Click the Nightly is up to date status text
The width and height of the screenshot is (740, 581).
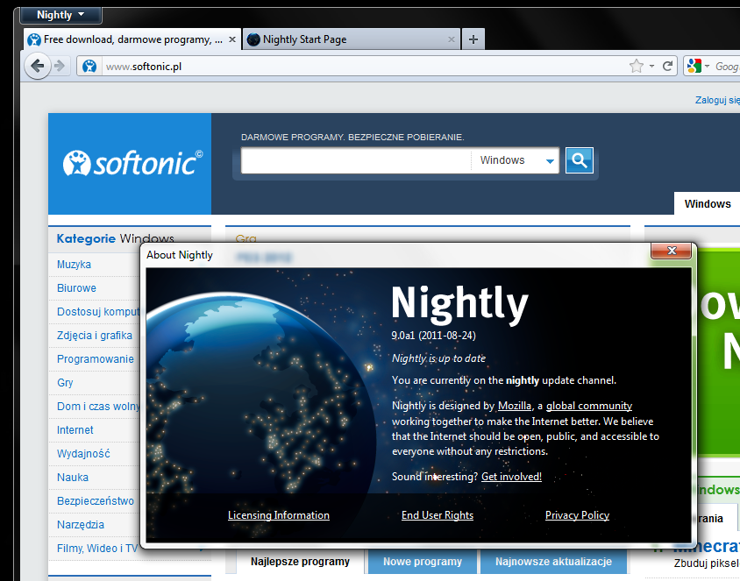tap(438, 358)
